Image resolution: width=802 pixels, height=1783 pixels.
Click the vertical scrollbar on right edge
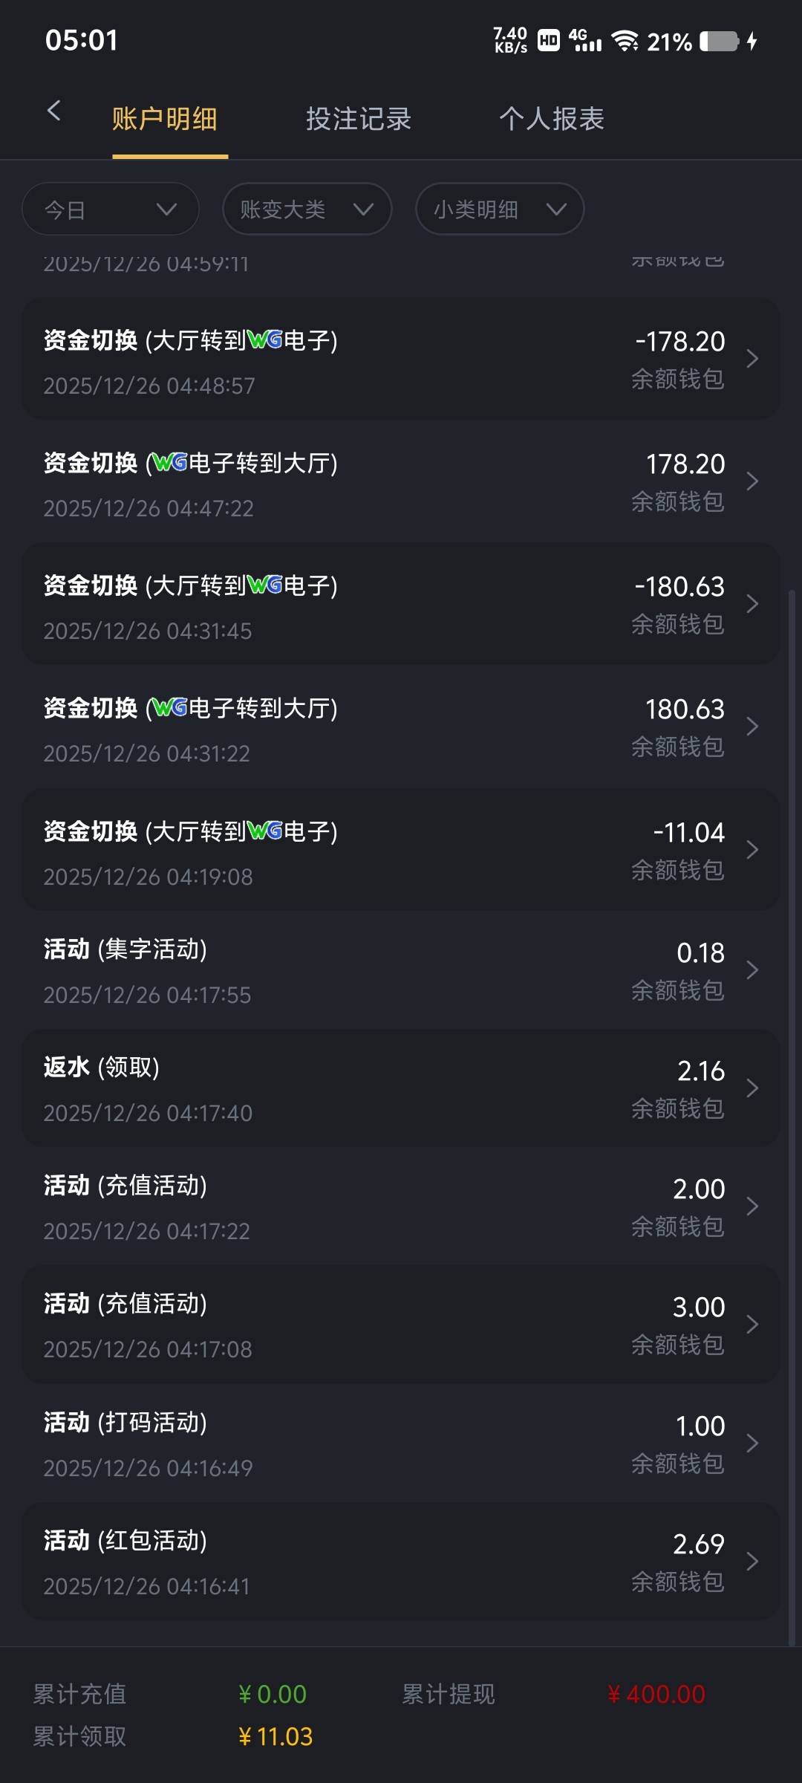[x=792, y=1114]
